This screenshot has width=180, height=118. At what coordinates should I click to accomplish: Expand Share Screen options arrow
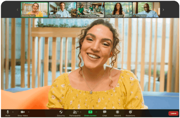click(x=96, y=112)
